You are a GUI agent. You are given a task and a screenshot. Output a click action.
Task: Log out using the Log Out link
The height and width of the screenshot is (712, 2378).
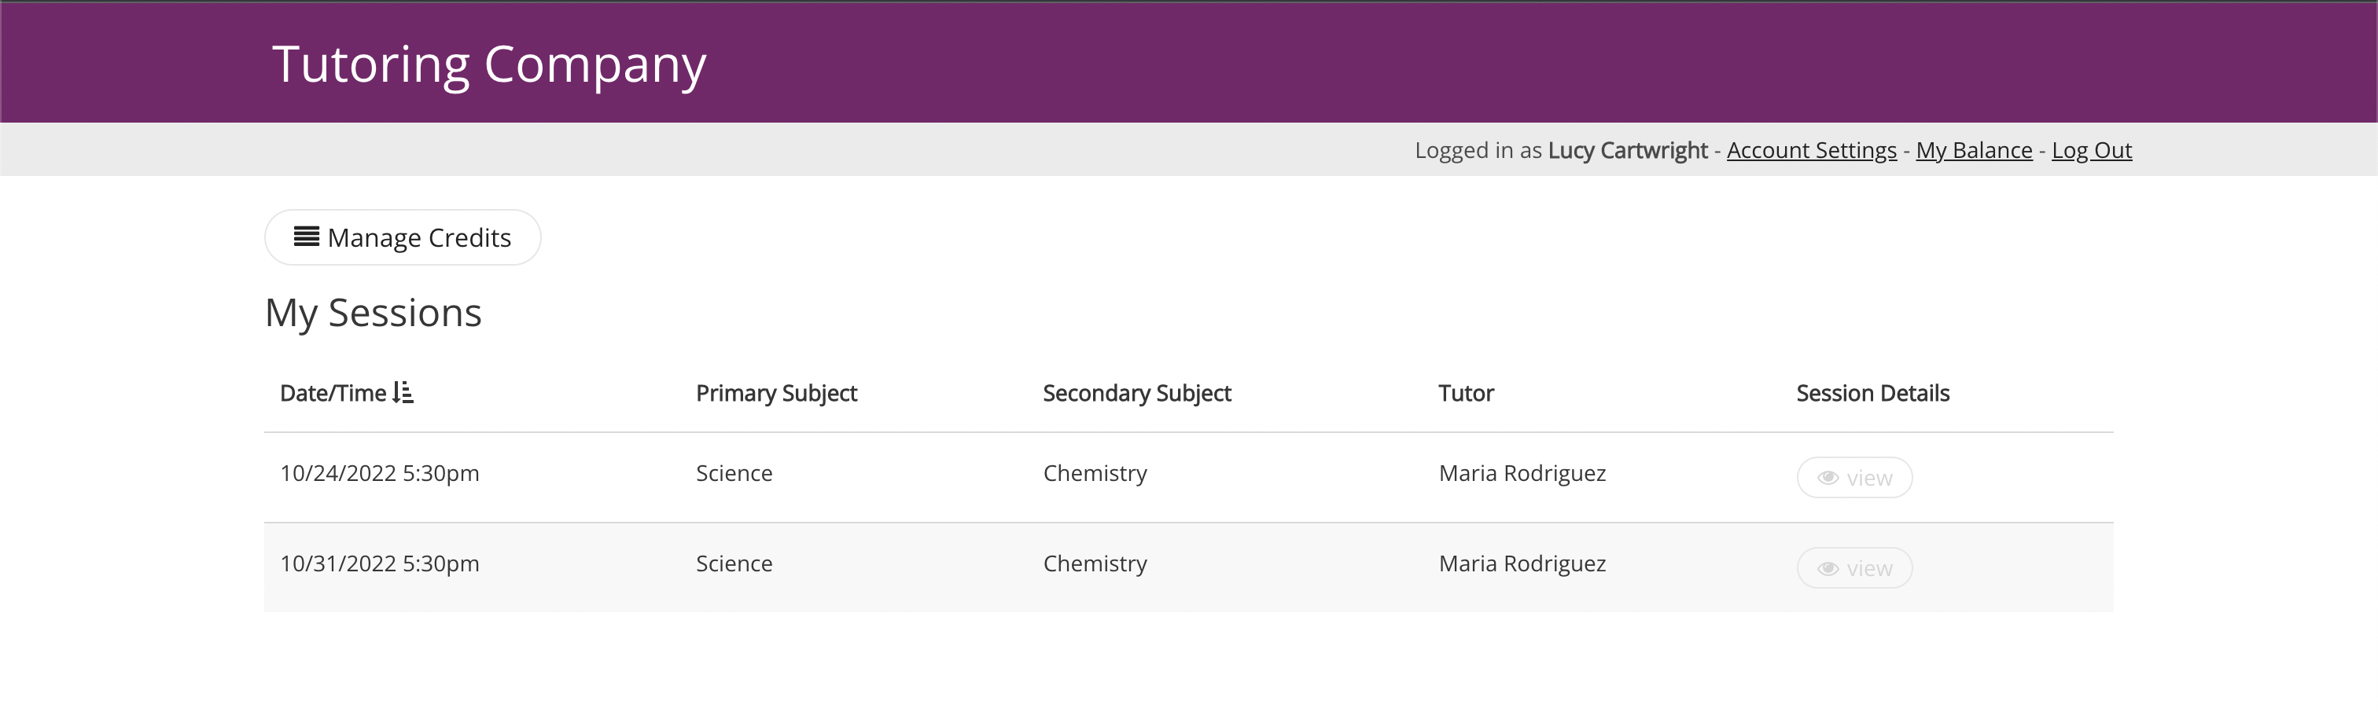[2091, 150]
